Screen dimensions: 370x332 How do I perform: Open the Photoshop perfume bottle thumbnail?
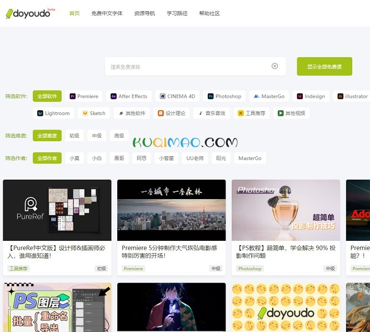pyautogui.click(x=286, y=210)
